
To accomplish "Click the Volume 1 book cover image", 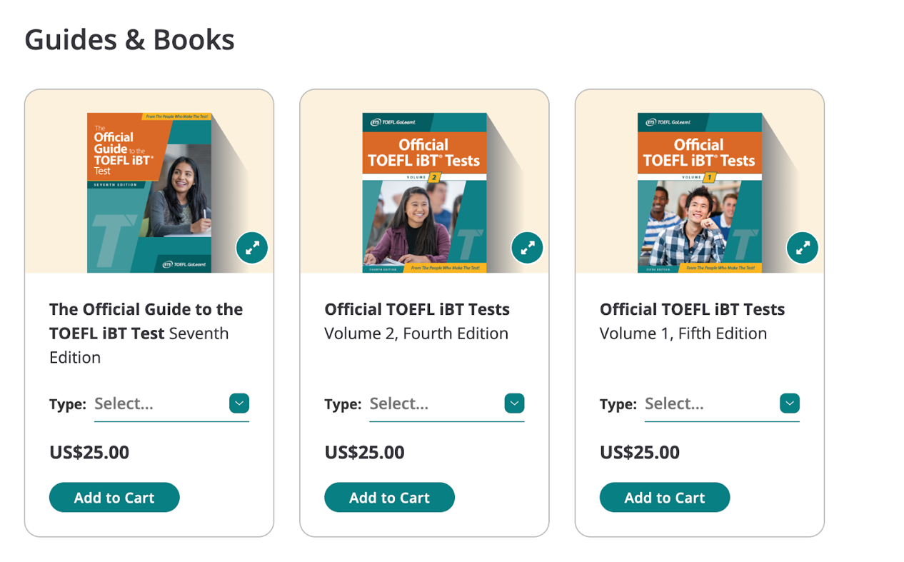I will tap(700, 193).
